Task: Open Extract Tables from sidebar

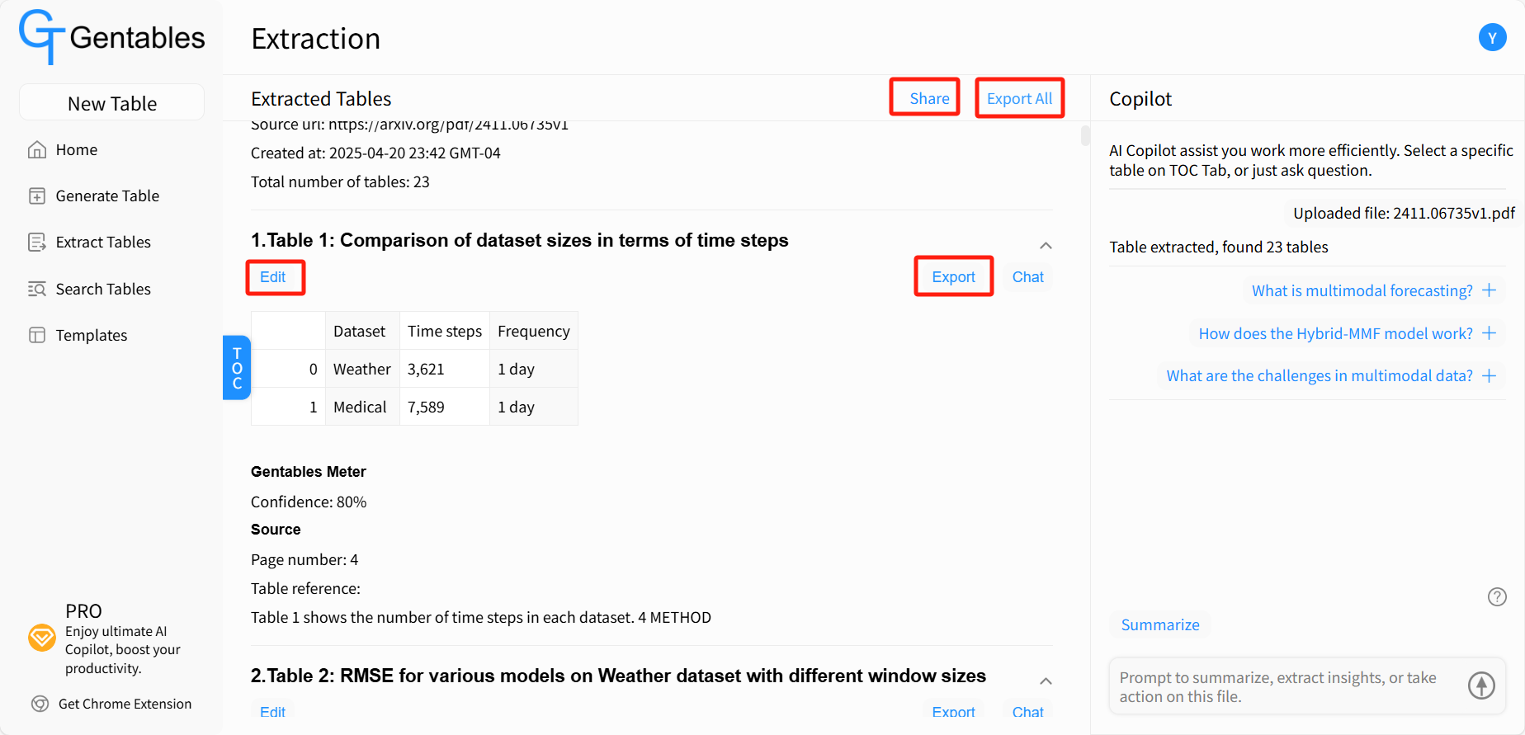Action: click(x=89, y=242)
